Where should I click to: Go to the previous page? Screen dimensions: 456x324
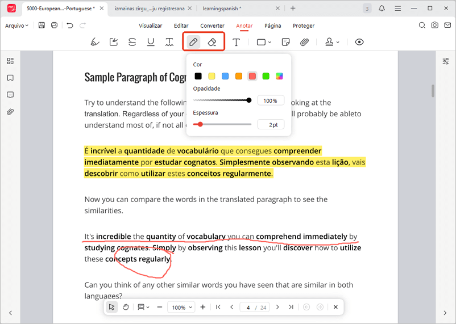(232, 307)
